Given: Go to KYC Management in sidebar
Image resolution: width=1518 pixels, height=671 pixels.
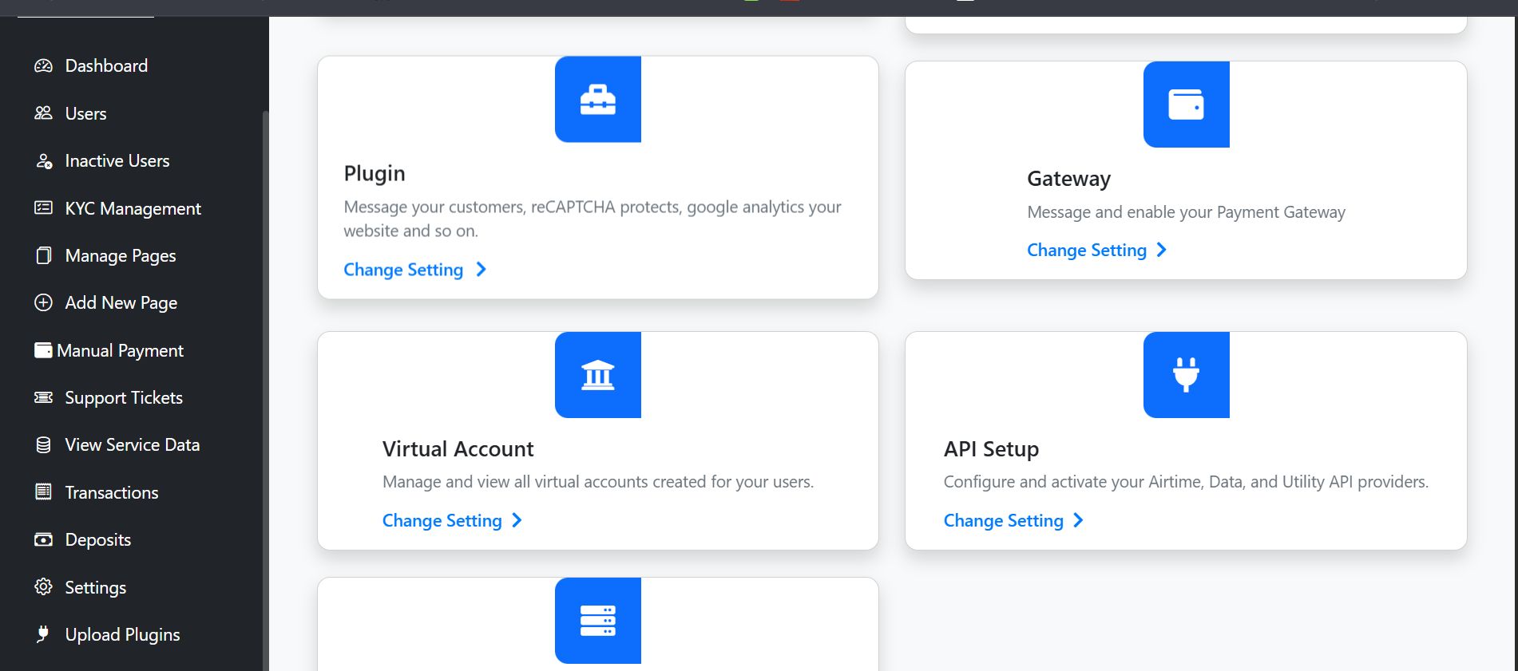Looking at the screenshot, I should 133,208.
